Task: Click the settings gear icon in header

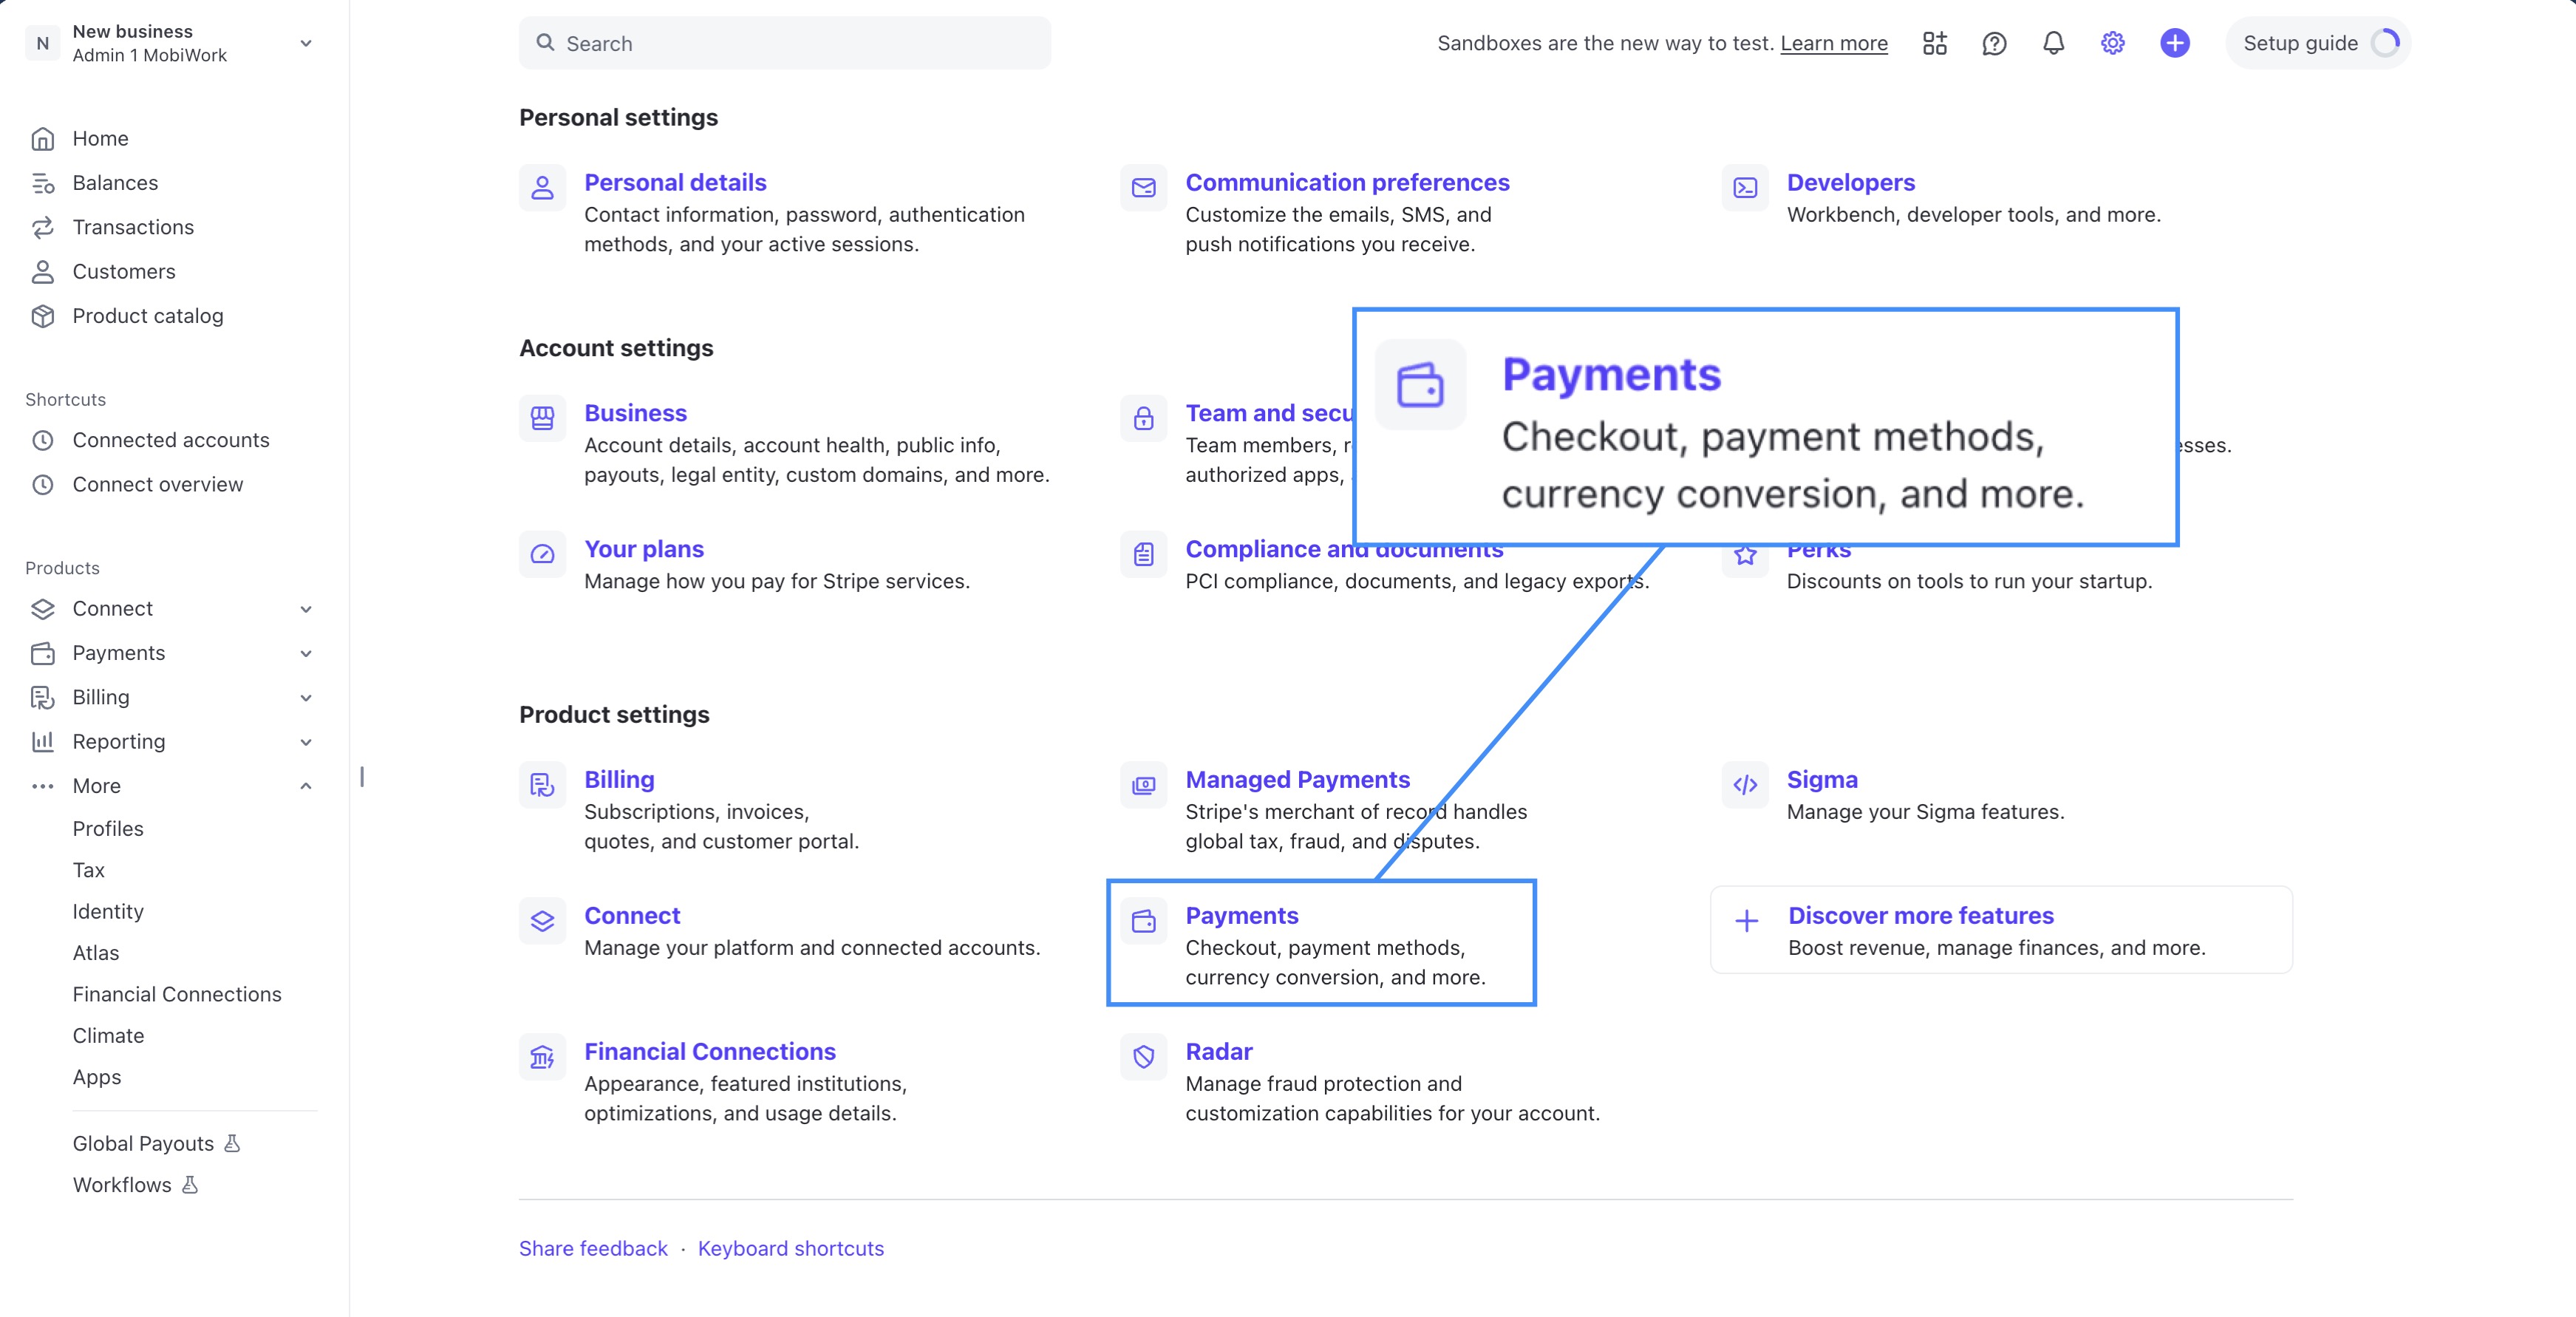Action: click(2112, 43)
